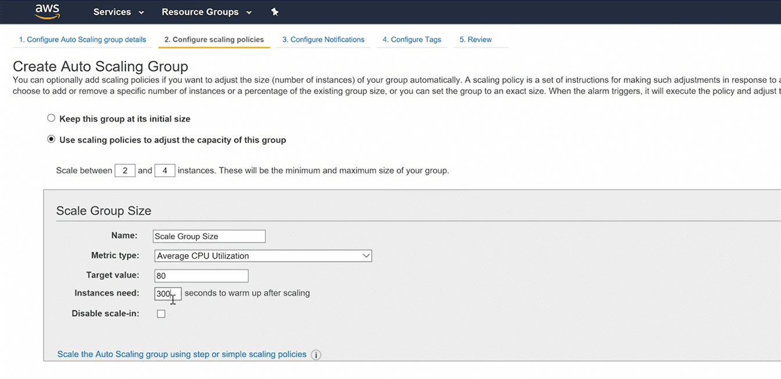Screen dimensions: 781x379
Task: Expand the Resource Groups menu
Action: pos(206,12)
